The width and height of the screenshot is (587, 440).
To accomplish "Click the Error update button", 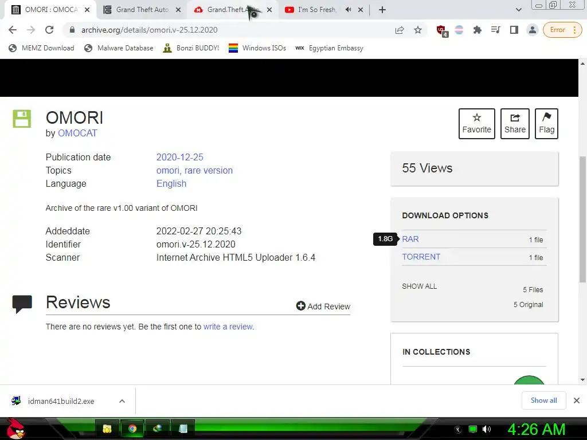I will 562,30.
